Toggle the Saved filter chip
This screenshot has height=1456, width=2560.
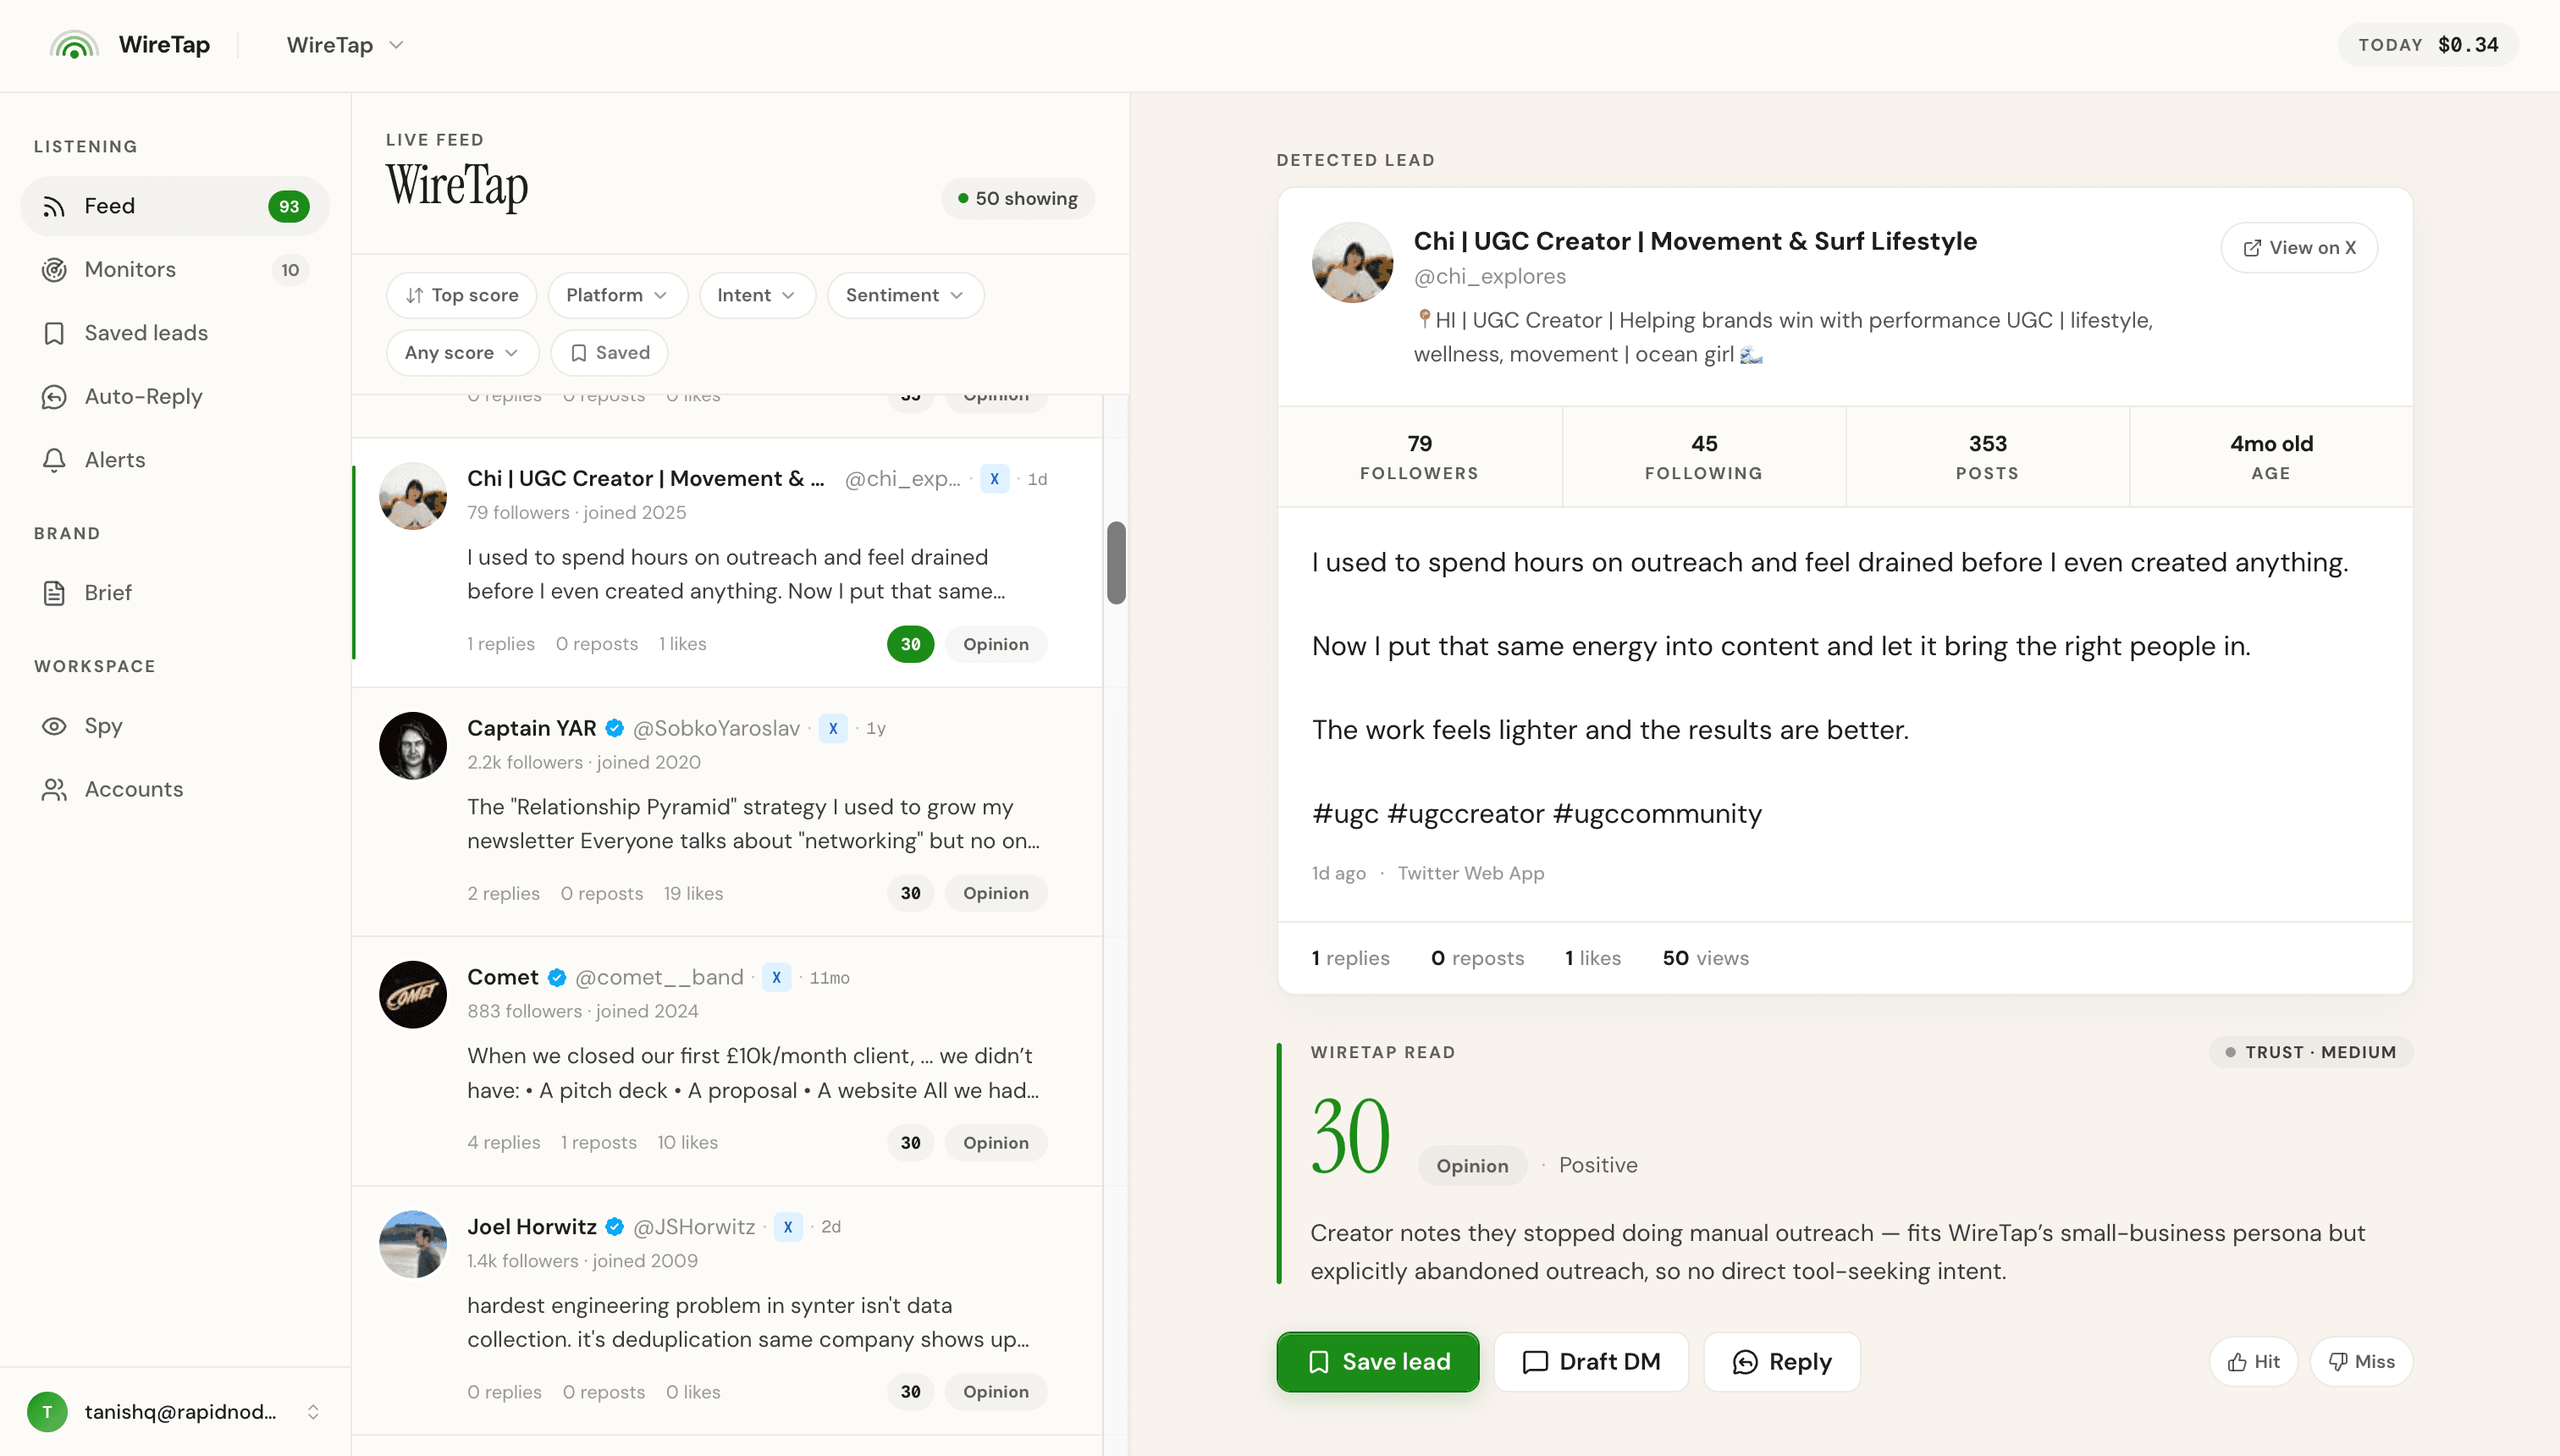coord(610,353)
